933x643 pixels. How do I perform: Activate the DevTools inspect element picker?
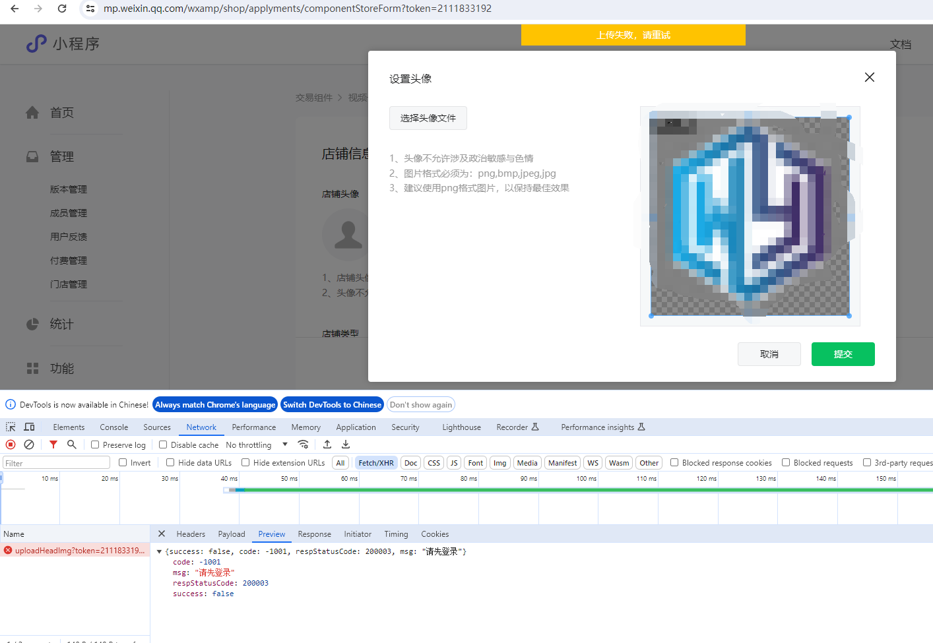pyautogui.click(x=11, y=427)
